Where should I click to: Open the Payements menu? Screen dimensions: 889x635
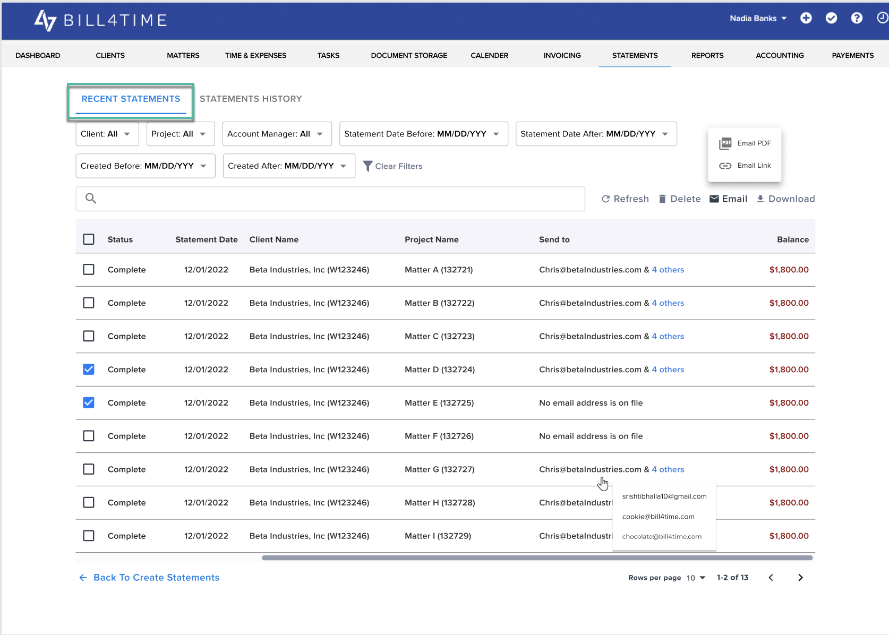click(852, 55)
